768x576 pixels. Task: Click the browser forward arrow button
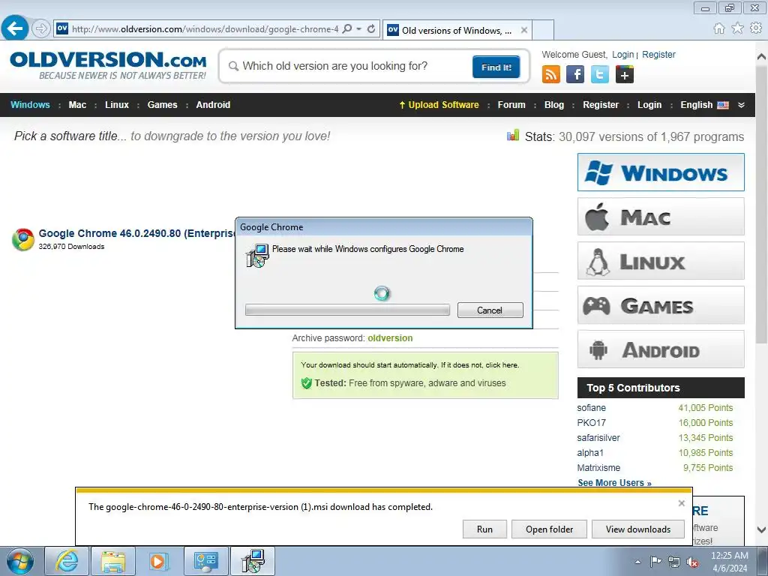tap(41, 28)
